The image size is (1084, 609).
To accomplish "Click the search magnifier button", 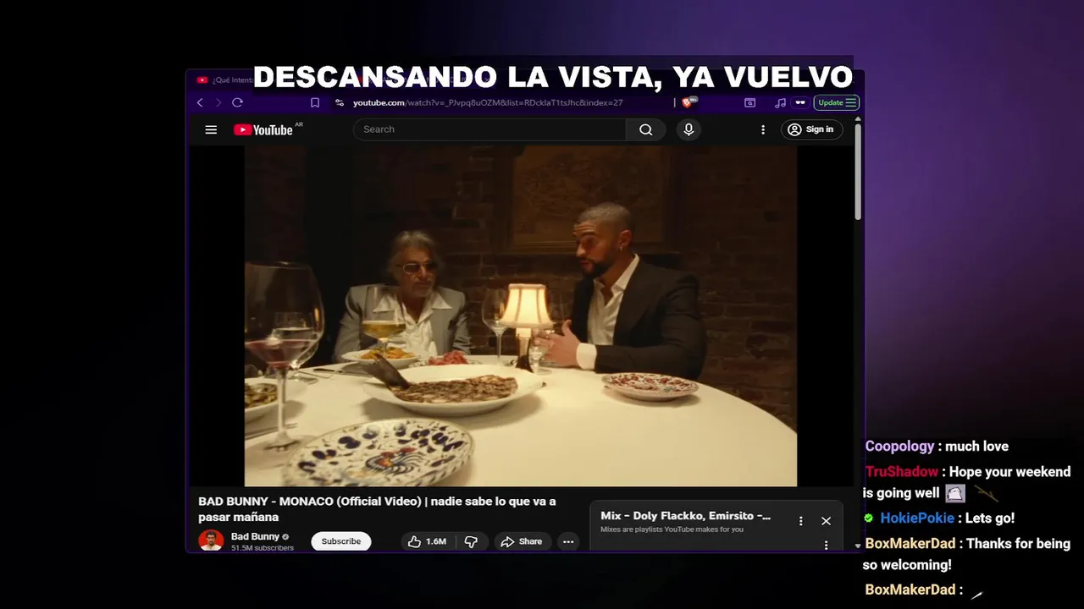I will click(x=646, y=129).
